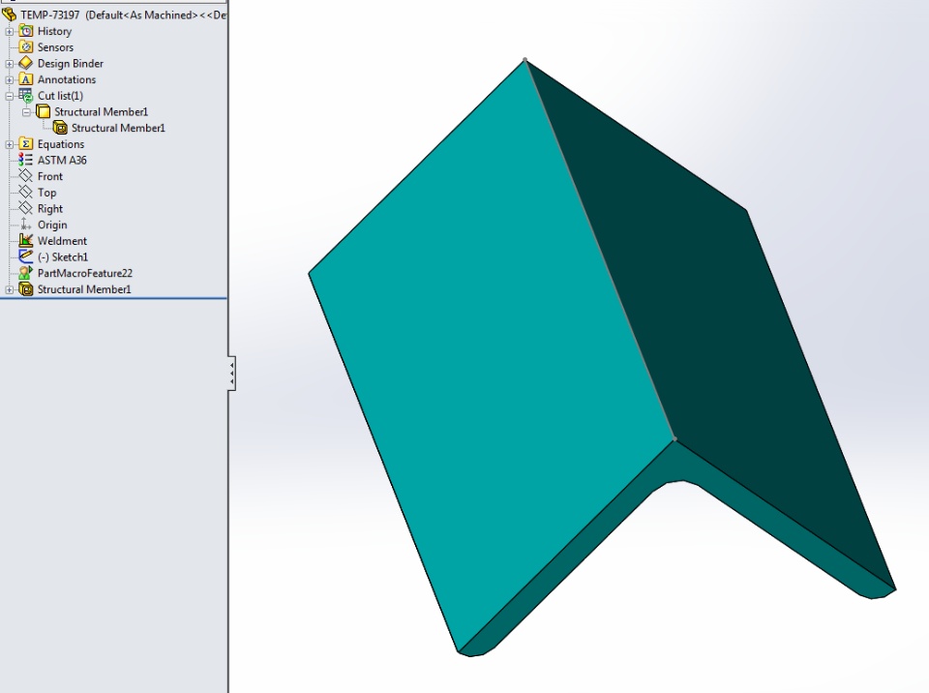Viewport: 929px width, 693px height.
Task: Select the TEMP-73197 part name
Action: click(x=49, y=15)
